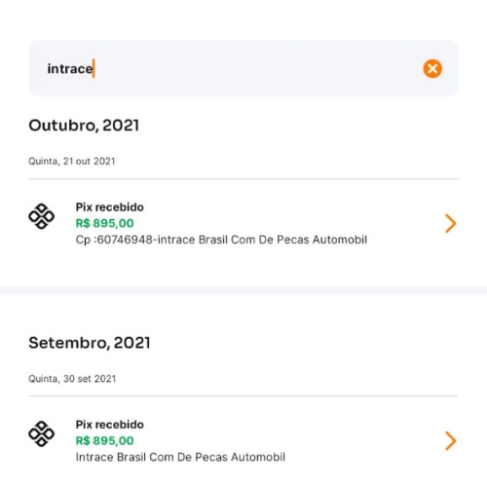The height and width of the screenshot is (487, 487).
Task: Click separator line under 21 out date
Action: [x=243, y=178]
